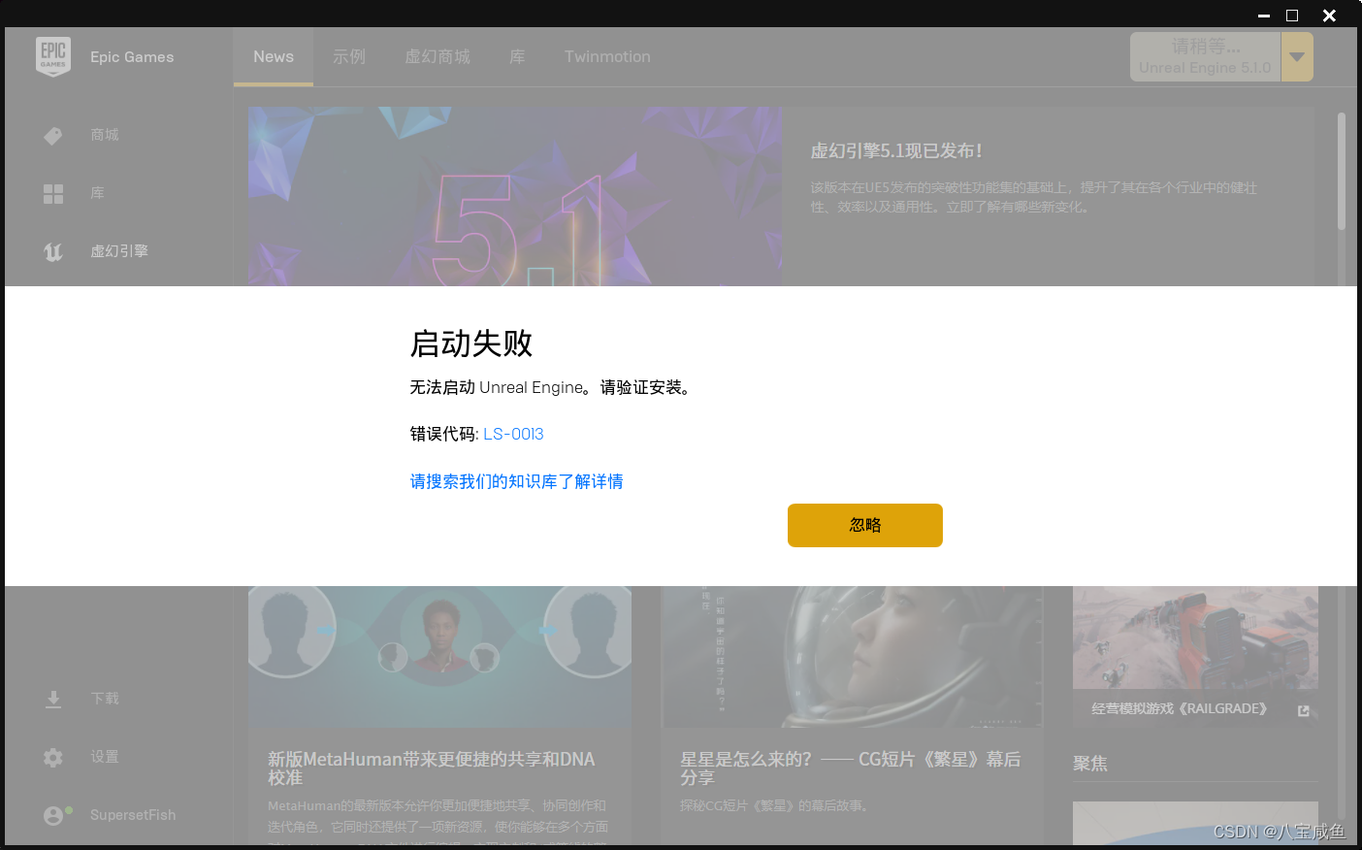The width and height of the screenshot is (1362, 850).
Task: Switch to the Twinmotion tab
Action: 607,56
